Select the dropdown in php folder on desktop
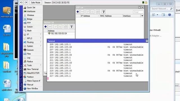This screenshot has height=101, width=180. click(x=7, y=50)
